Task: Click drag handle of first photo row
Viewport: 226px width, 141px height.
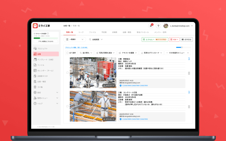Action: tap(189, 73)
